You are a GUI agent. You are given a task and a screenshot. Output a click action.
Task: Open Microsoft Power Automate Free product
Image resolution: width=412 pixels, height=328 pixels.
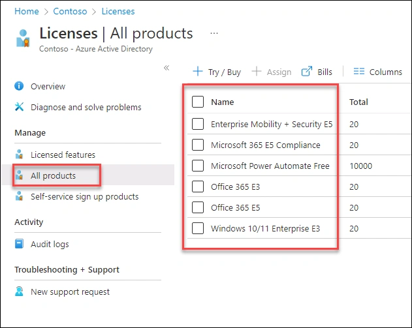click(270, 166)
